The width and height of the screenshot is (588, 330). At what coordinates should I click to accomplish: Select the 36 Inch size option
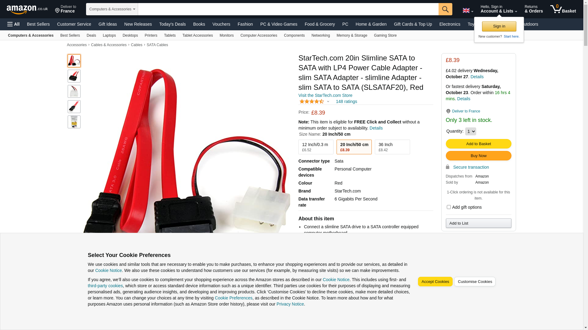pos(392,147)
